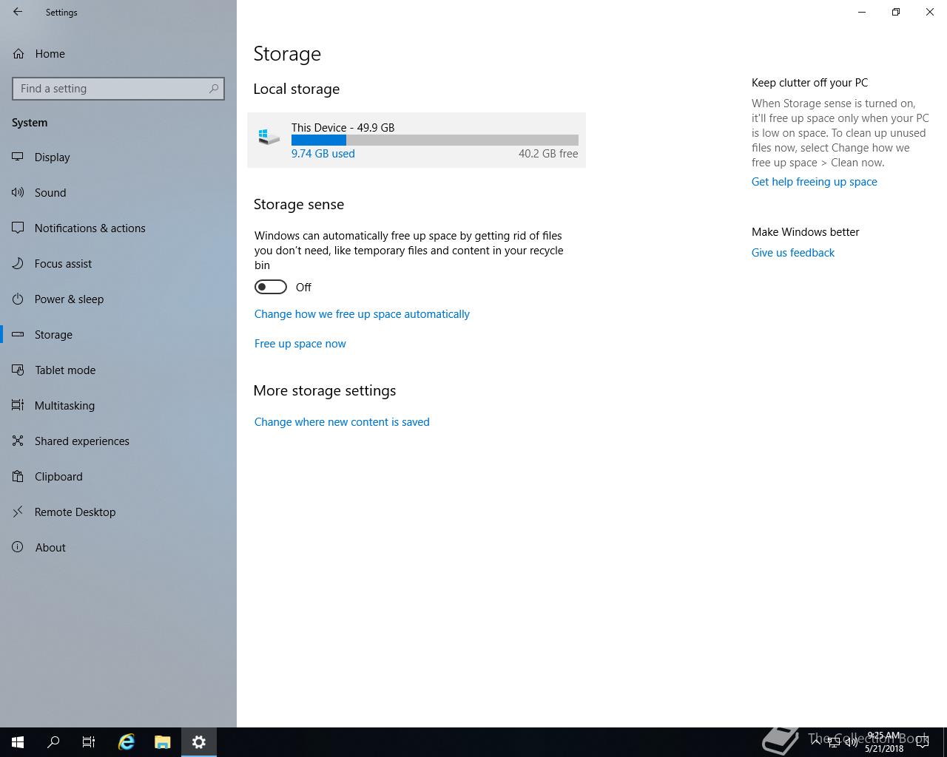Image resolution: width=947 pixels, height=757 pixels.
Task: Click Get help freeing up space
Action: [815, 182]
